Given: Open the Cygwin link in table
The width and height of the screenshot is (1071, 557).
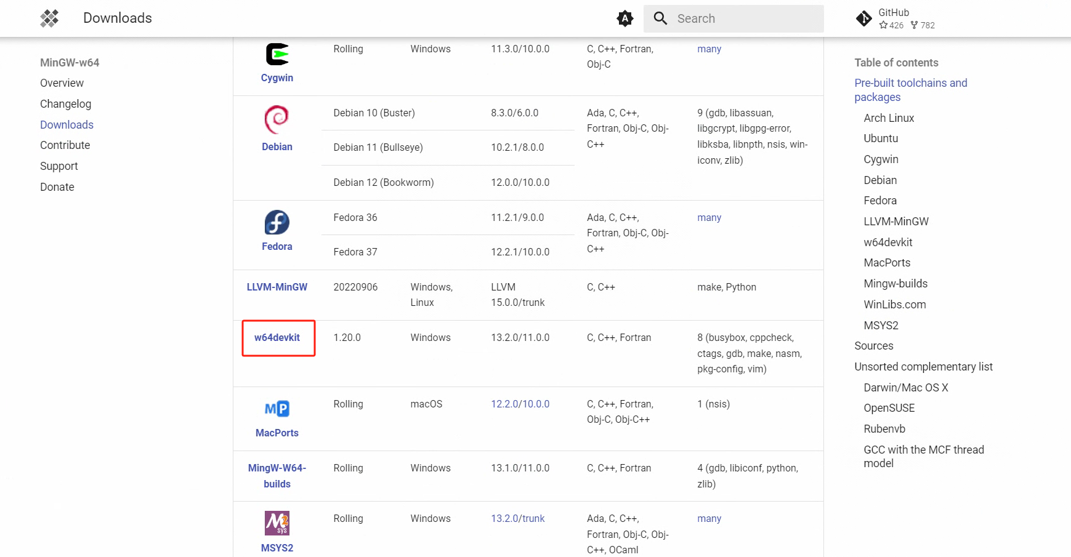Looking at the screenshot, I should click(277, 78).
